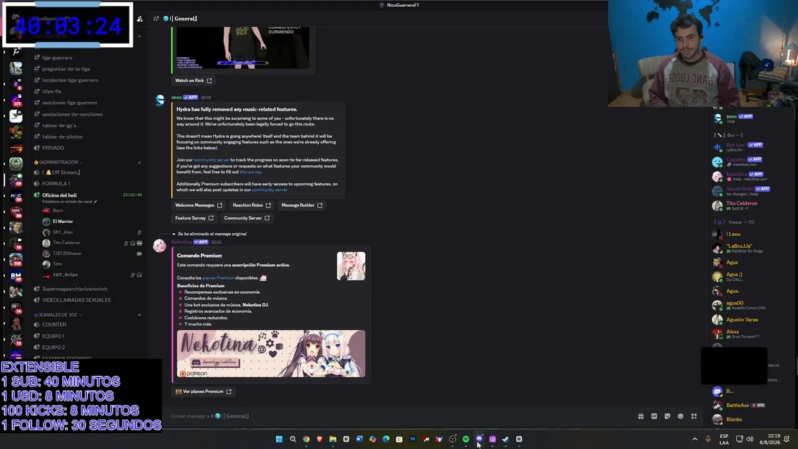
Task: Open the server with 158 badge
Action: [16, 259]
